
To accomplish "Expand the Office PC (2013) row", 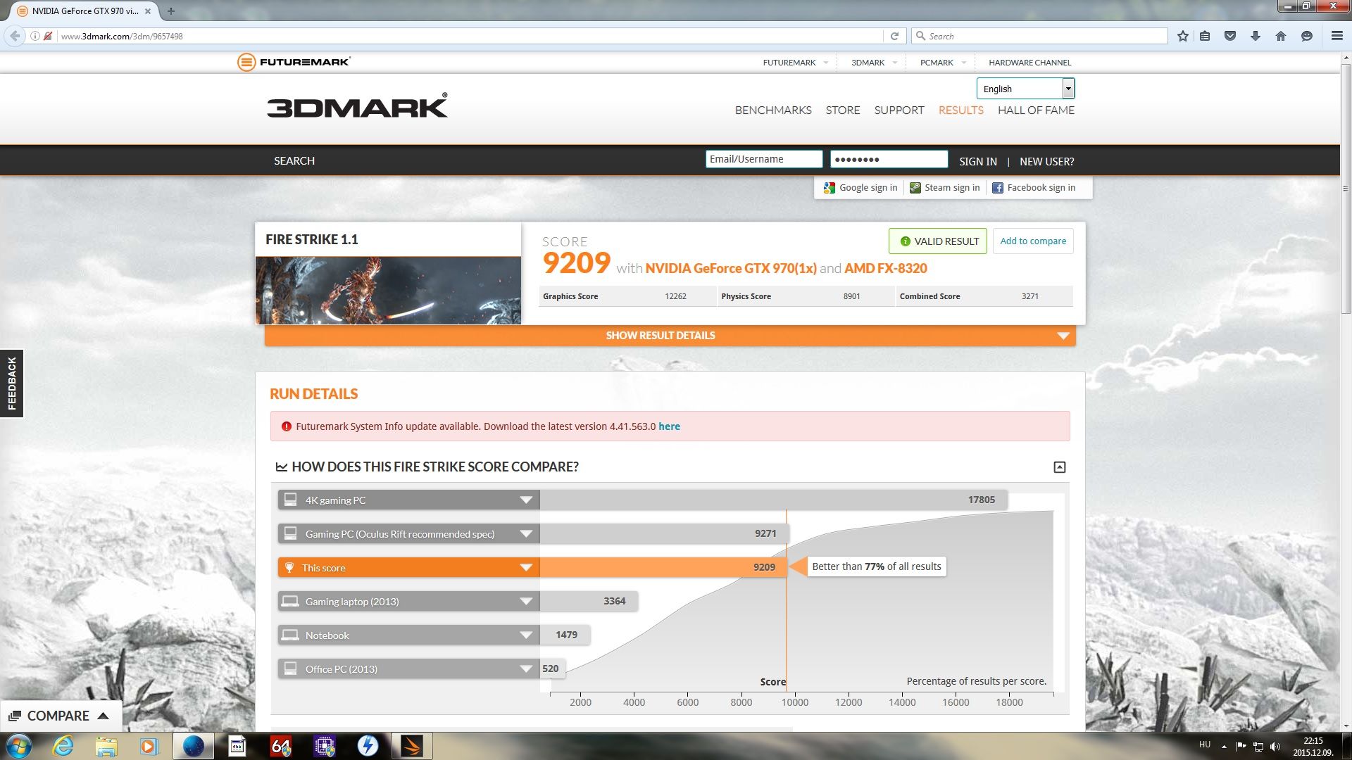I will point(525,669).
